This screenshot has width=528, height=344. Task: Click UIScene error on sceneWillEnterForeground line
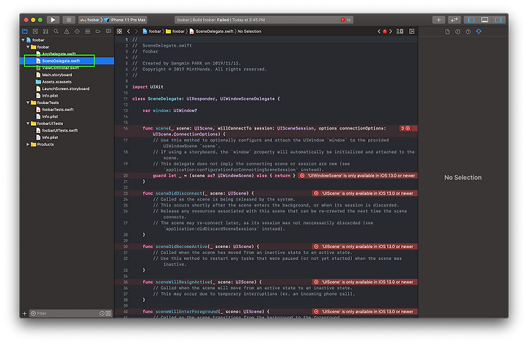[x=364, y=311]
